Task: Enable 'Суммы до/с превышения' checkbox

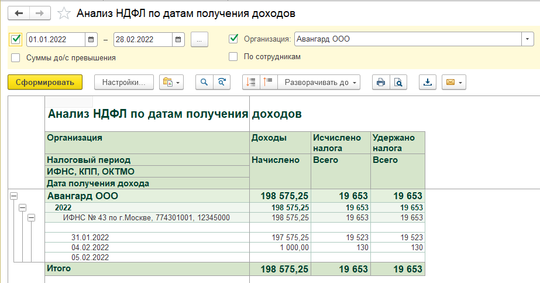Action: 16,57
